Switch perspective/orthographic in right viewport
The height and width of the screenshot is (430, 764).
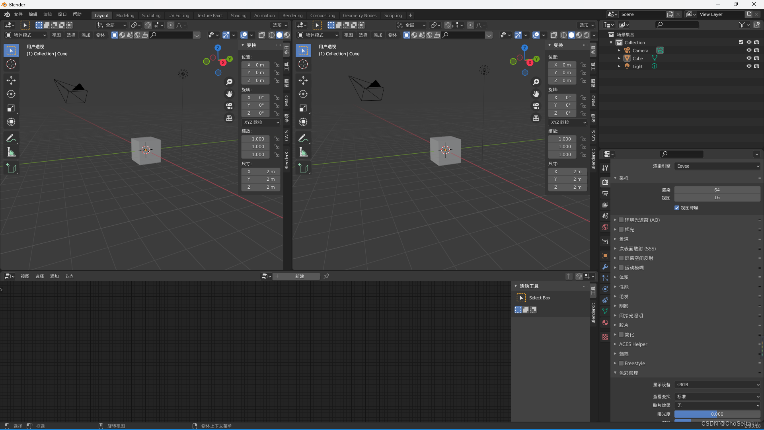click(536, 118)
